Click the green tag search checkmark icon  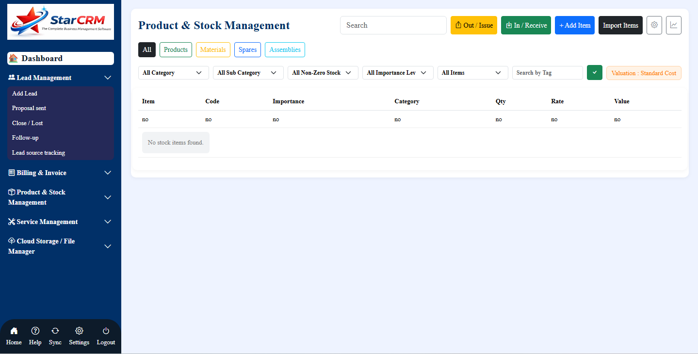pos(594,72)
